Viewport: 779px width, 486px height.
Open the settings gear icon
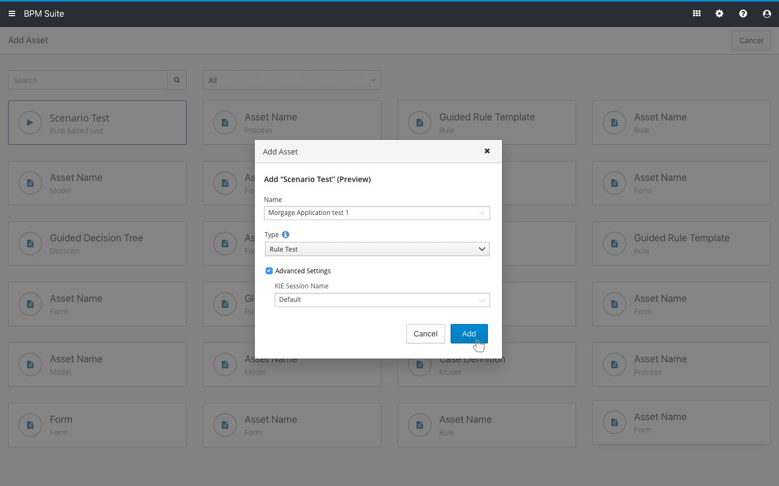click(719, 13)
